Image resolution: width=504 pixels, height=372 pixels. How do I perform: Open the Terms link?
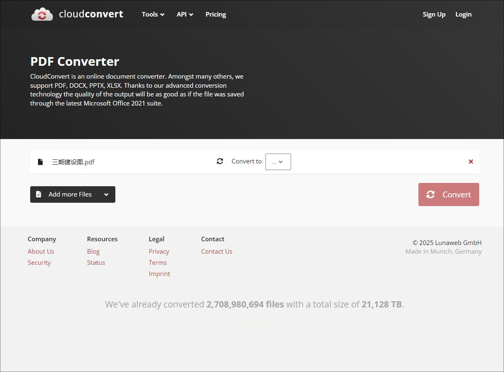pos(158,262)
